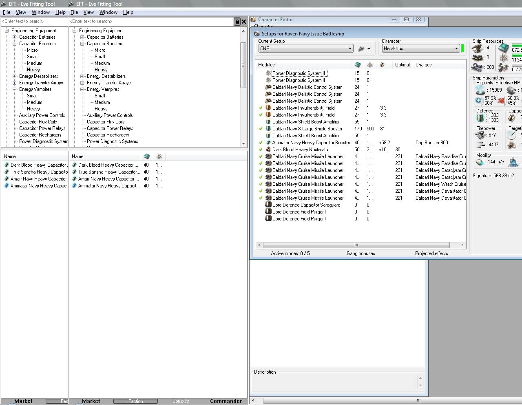Toggle the Complex filter in the market panel

click(x=181, y=401)
